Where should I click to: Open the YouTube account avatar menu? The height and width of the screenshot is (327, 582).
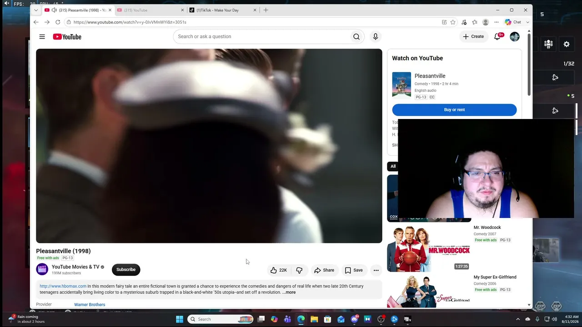tap(515, 37)
